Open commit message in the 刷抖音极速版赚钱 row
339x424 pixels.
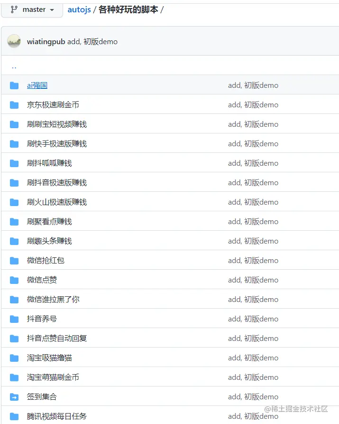pyautogui.click(x=253, y=183)
